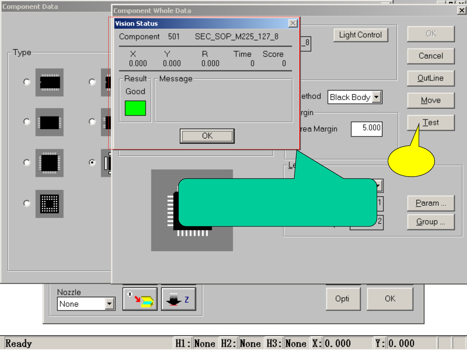The width and height of the screenshot is (467, 350).
Task: Choose the radio button beside the top SOP icon
Action: [27, 82]
